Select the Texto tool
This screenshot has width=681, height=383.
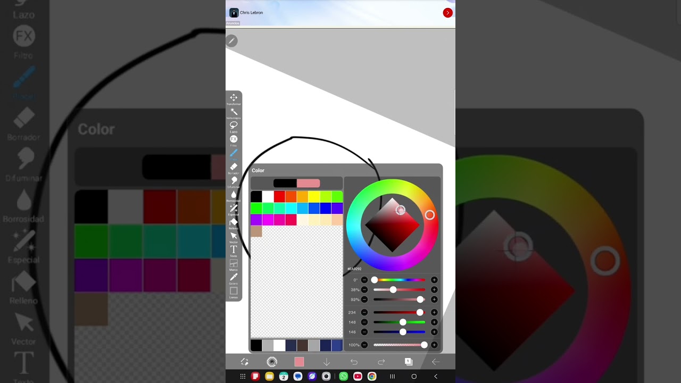(x=234, y=251)
